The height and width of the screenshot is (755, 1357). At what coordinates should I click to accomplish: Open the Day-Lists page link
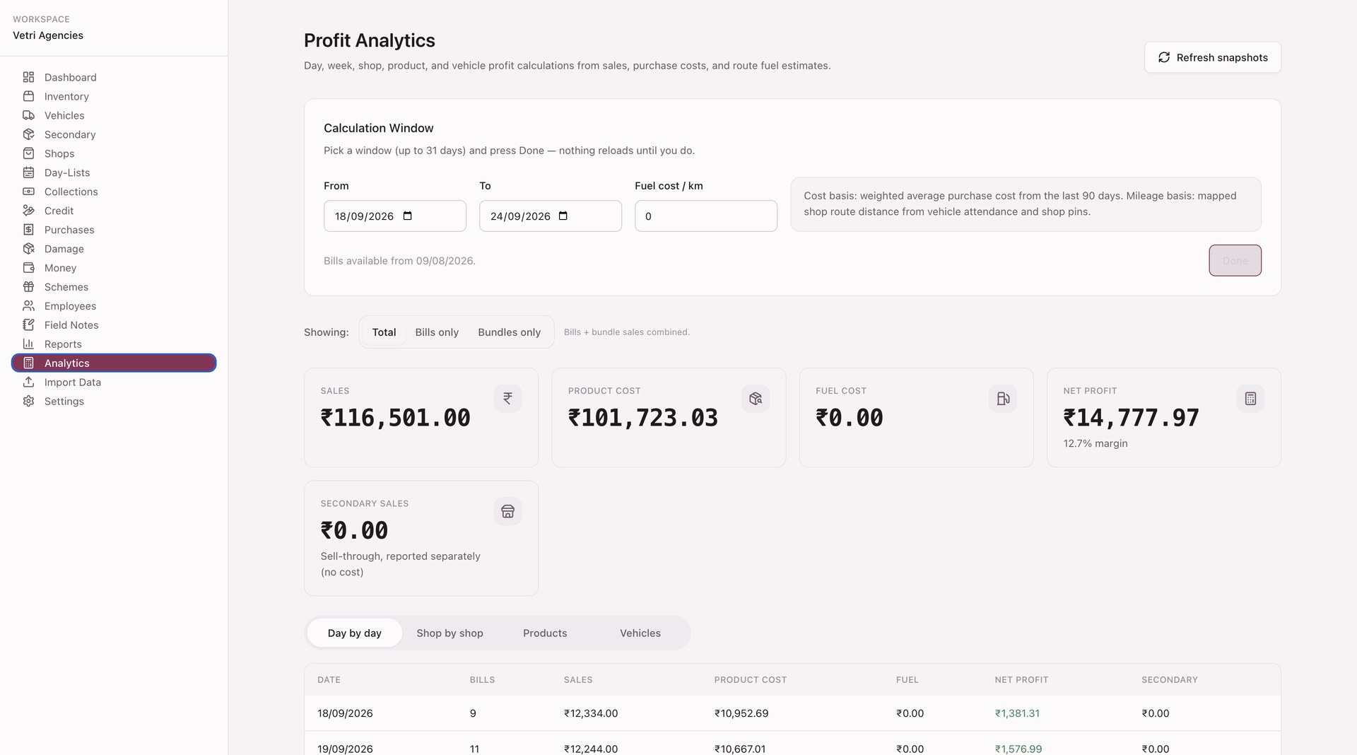coord(114,172)
